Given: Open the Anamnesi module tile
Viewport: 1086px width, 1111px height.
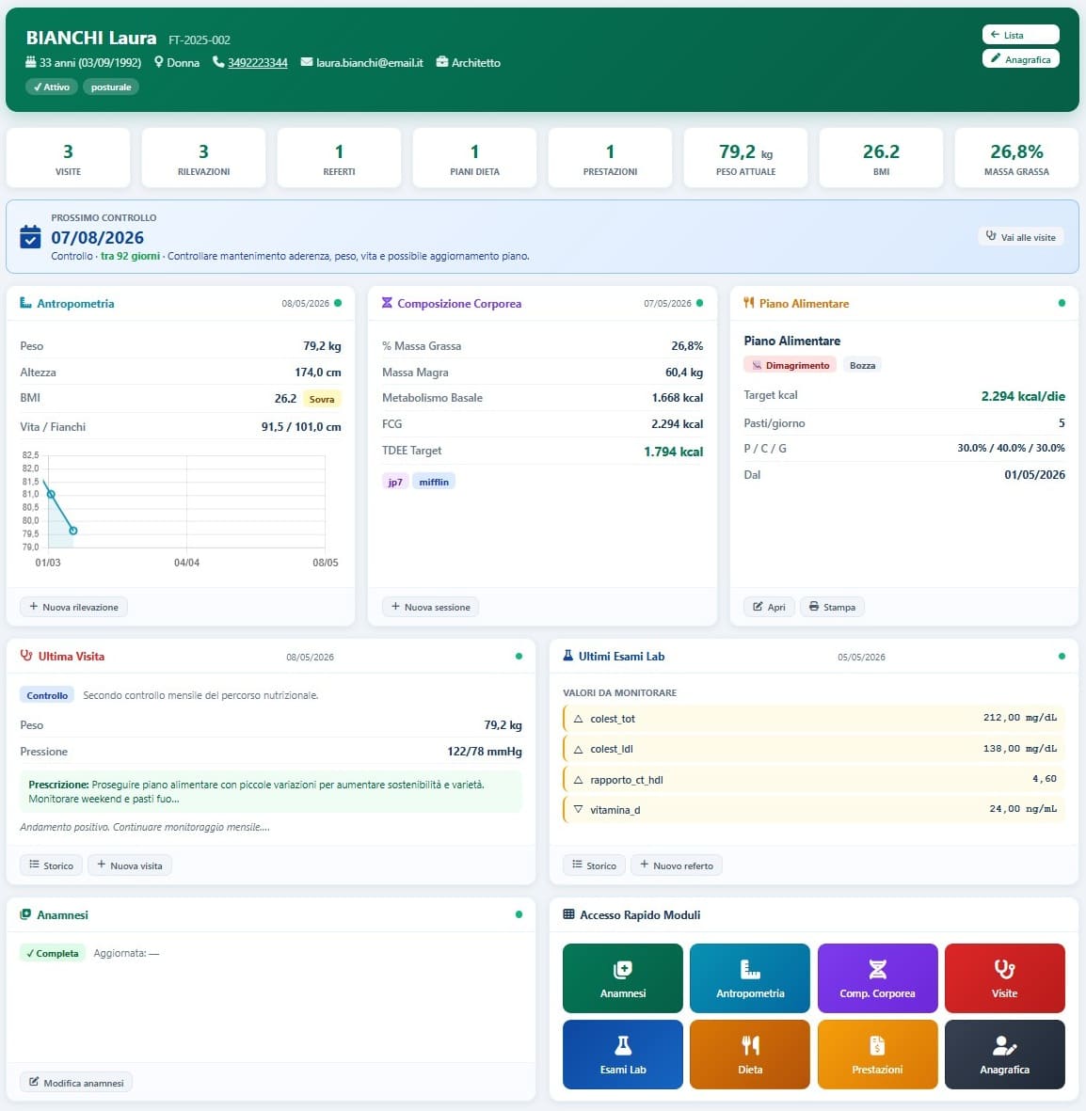Looking at the screenshot, I should (622, 977).
